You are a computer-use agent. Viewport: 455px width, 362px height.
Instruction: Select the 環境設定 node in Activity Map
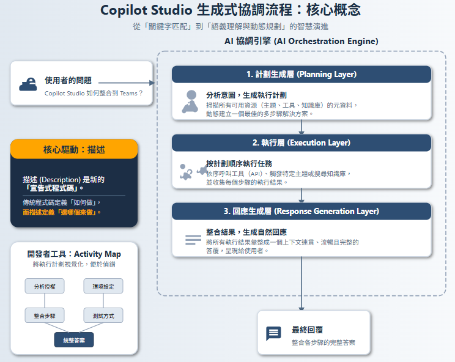click(103, 286)
